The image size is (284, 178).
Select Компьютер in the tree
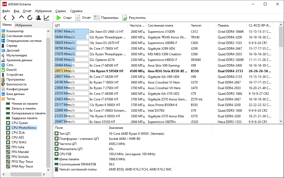(x=15, y=31)
